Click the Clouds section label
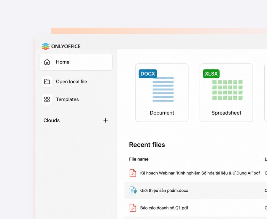 click(52, 120)
